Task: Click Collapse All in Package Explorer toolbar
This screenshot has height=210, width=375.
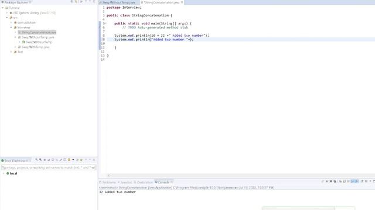Action: pyautogui.click(x=71, y=2)
